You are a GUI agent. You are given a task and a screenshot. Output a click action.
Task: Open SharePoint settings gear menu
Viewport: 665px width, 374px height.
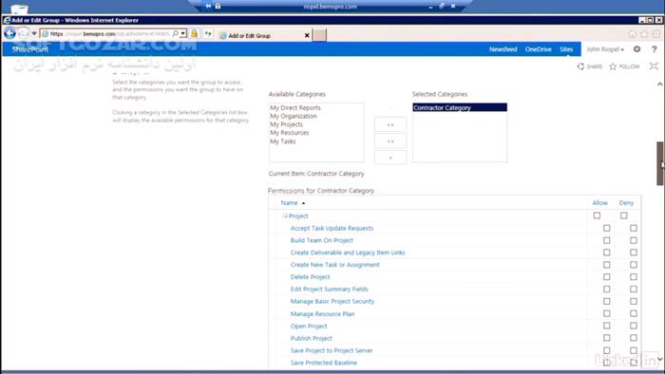pyautogui.click(x=637, y=49)
